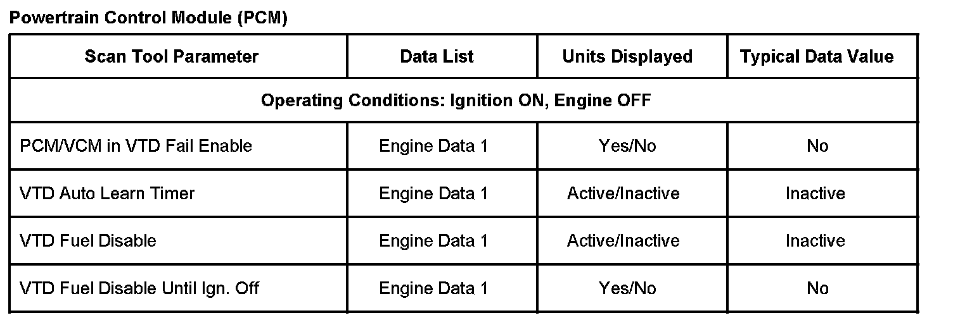Select the Inactive value for VTD Auto Learn Timer

coord(815,193)
